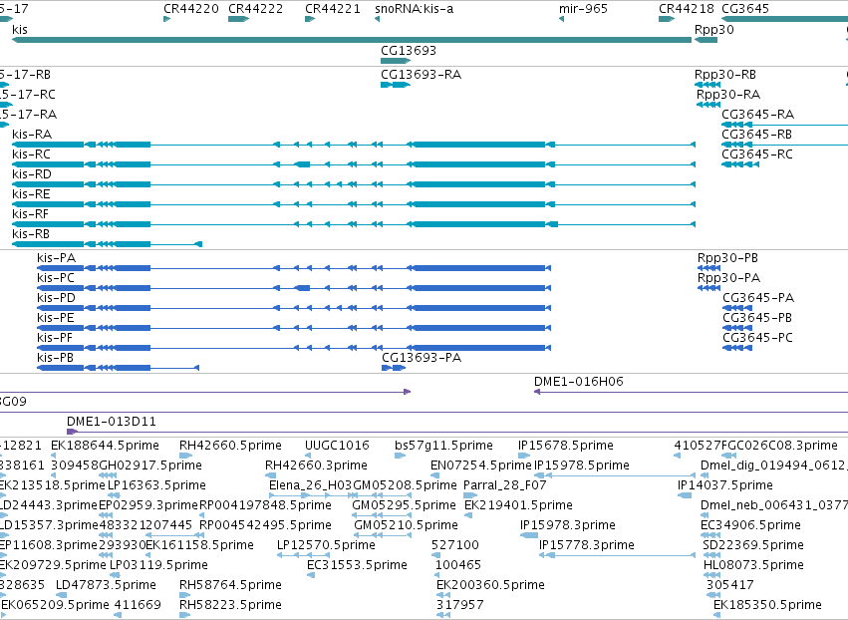Click the Rpp30-PB protein label

click(x=727, y=258)
